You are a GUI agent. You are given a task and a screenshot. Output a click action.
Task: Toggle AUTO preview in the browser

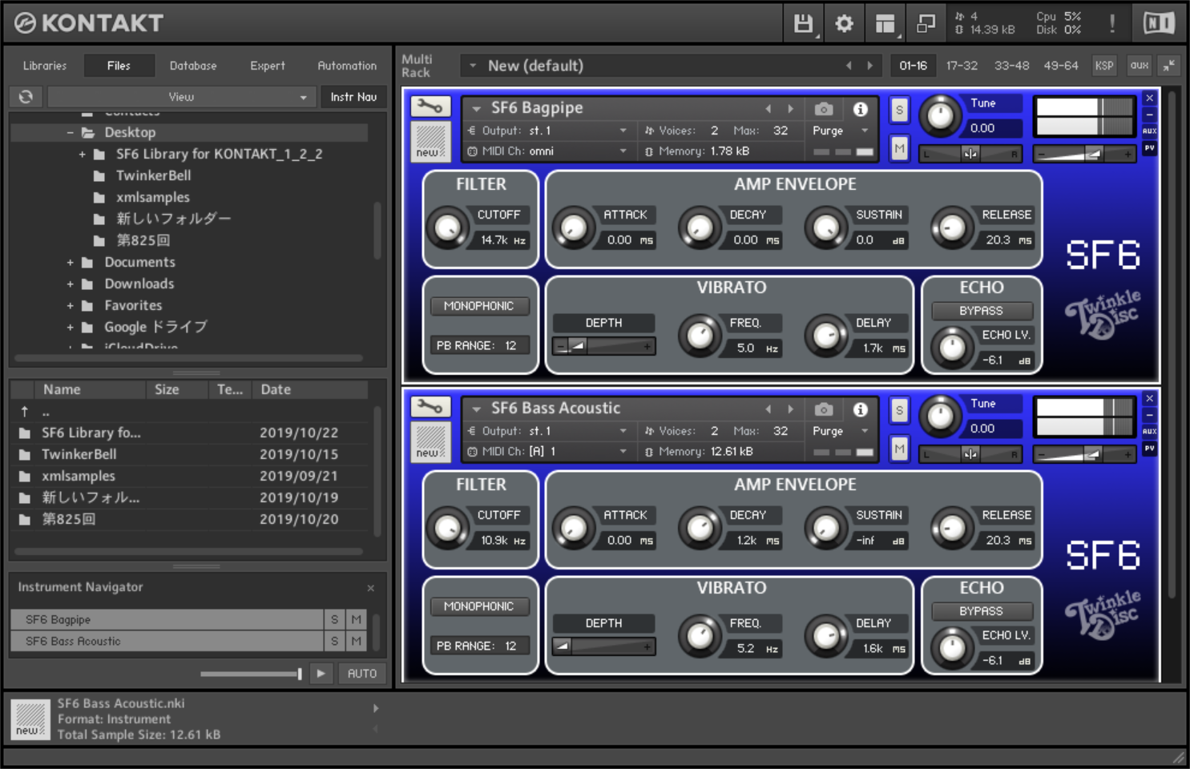[x=362, y=674]
